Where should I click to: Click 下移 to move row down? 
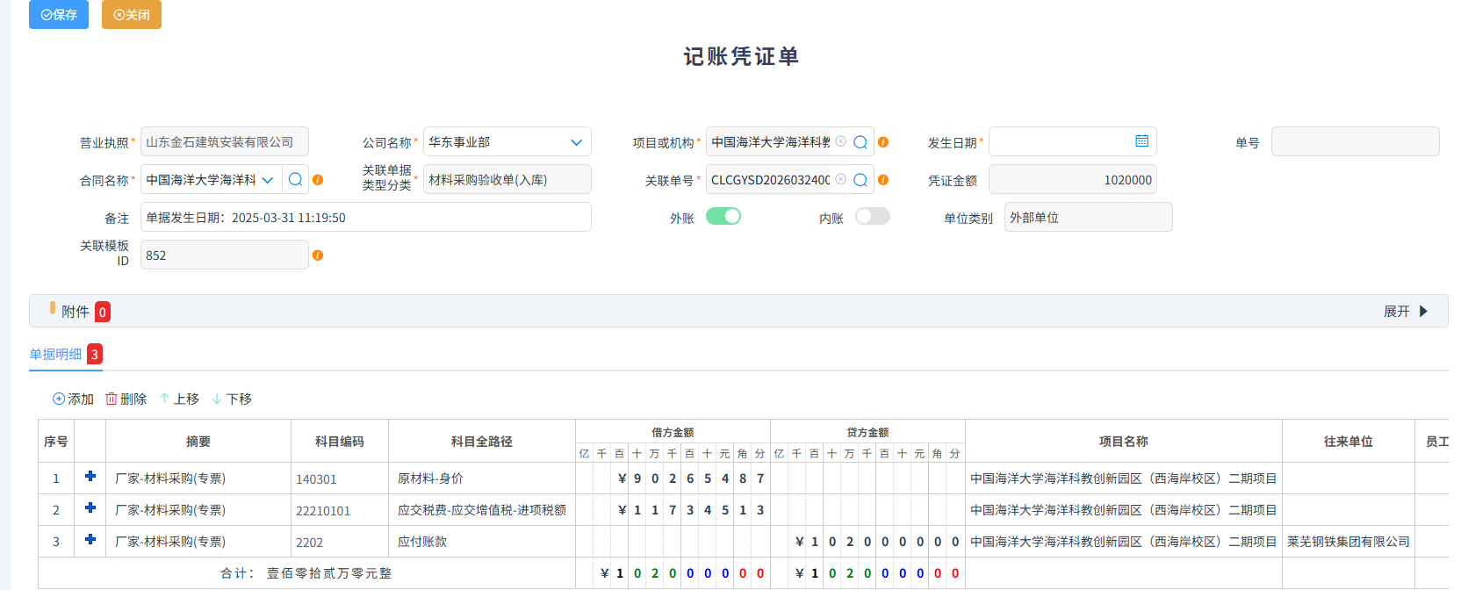point(232,399)
